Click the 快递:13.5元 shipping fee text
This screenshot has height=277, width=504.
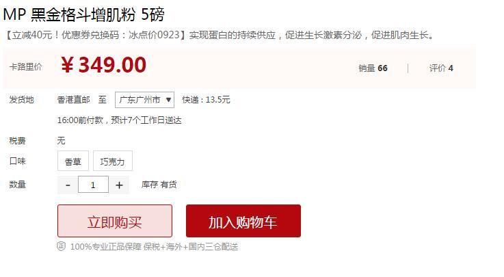coord(206,100)
